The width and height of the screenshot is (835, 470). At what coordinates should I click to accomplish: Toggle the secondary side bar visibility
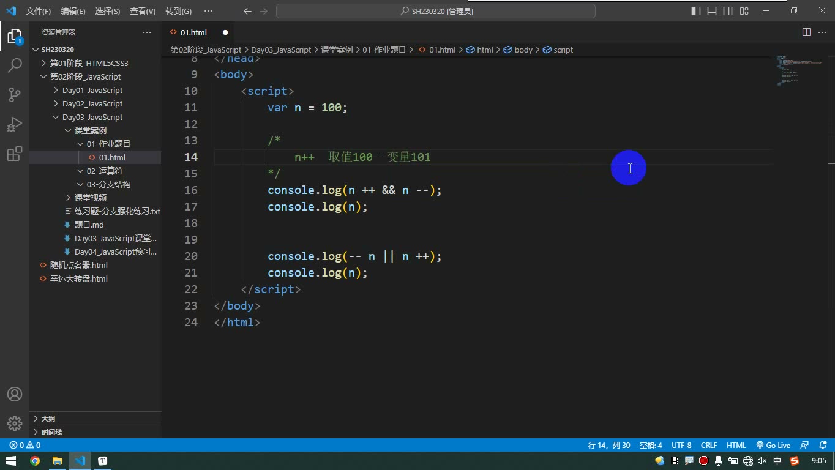(x=728, y=11)
